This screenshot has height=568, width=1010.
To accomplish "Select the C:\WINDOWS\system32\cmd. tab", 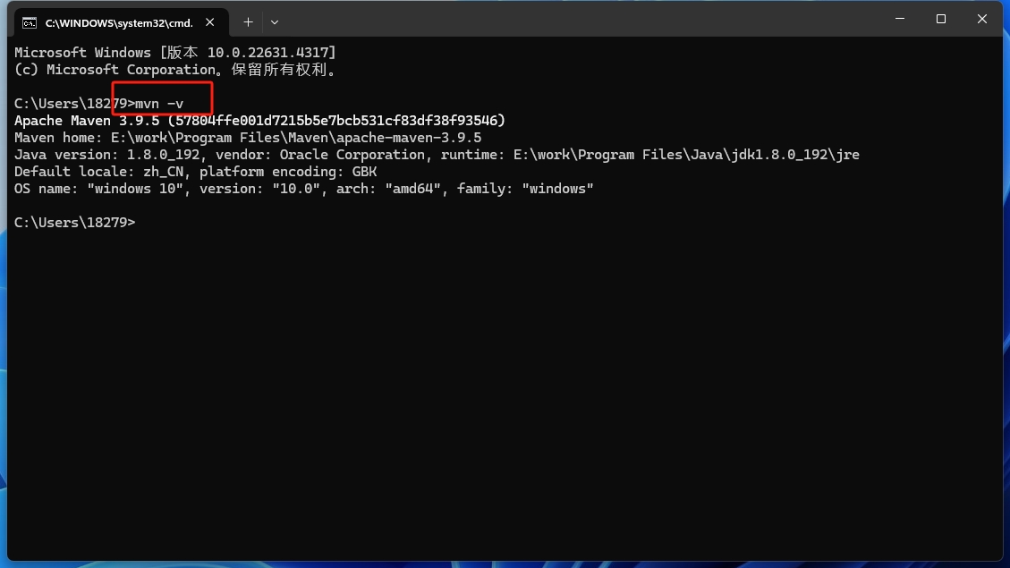I will click(121, 22).
